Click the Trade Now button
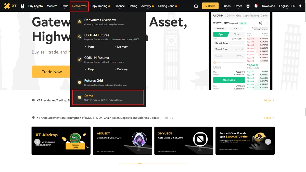This screenshot has height=172, width=306. [52, 72]
